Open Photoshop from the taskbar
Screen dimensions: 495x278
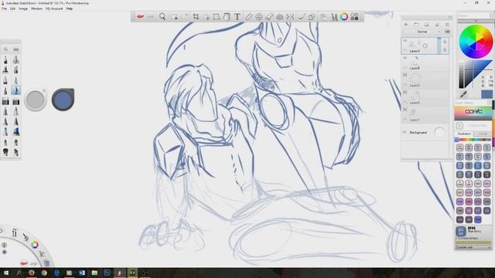(107, 273)
